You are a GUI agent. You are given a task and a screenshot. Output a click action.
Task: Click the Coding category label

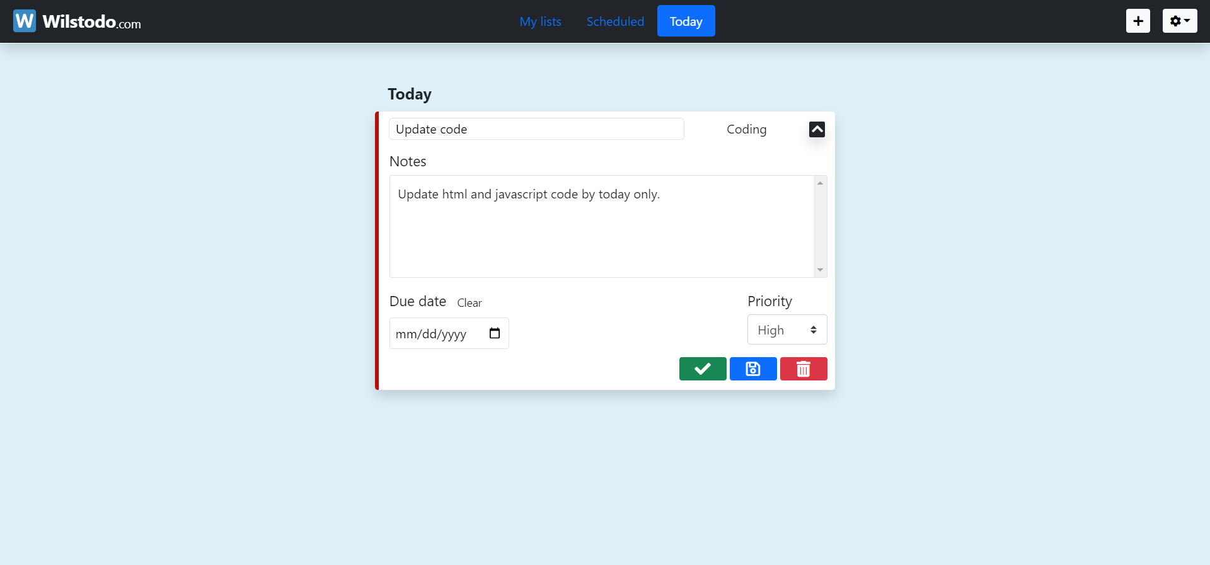point(746,129)
